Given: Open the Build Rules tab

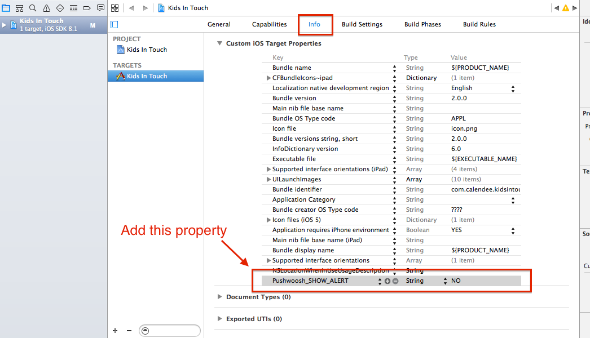Looking at the screenshot, I should (479, 24).
